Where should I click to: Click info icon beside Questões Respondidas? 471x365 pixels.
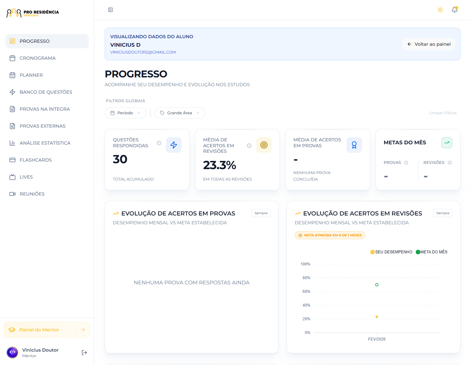pyautogui.click(x=159, y=143)
